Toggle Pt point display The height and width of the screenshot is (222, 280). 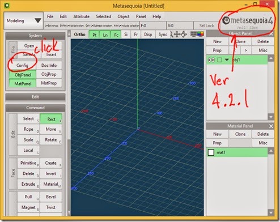pos(94,35)
